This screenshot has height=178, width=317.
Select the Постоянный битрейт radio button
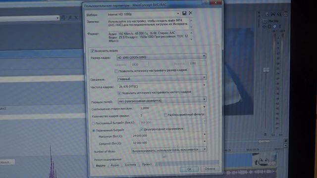pos(94,123)
